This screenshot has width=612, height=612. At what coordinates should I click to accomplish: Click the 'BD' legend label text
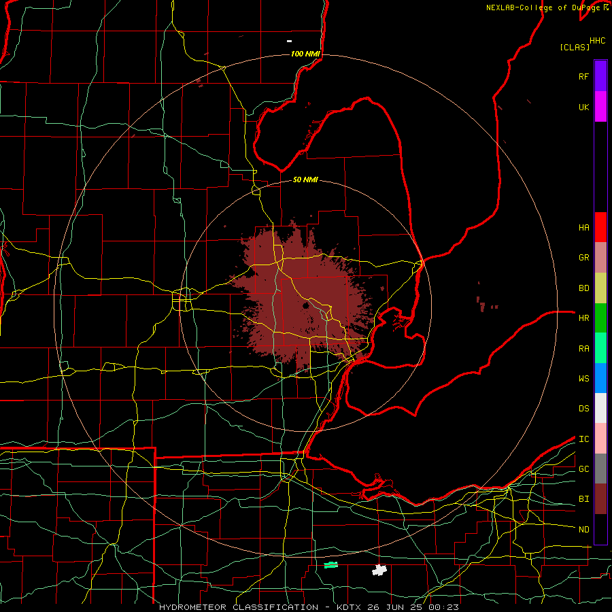583,288
